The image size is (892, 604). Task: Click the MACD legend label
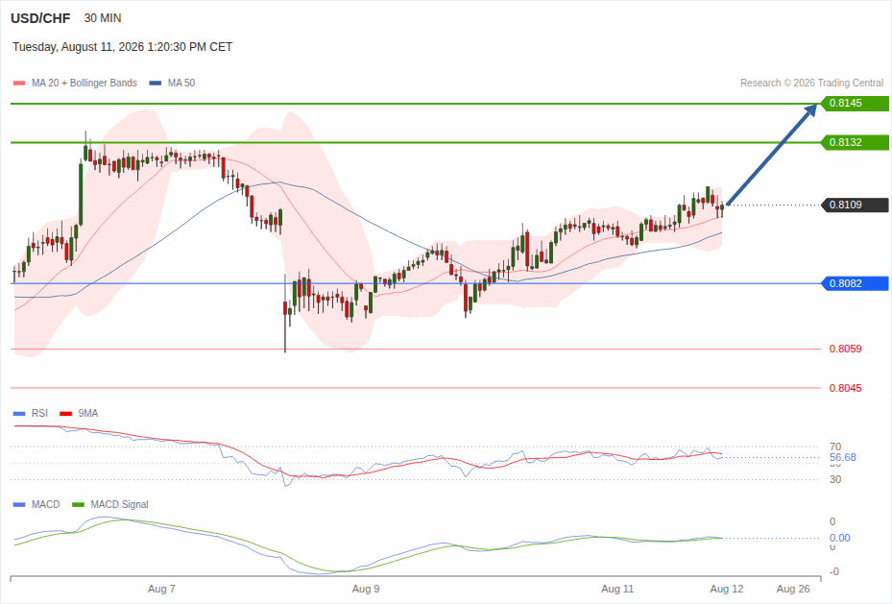point(45,504)
